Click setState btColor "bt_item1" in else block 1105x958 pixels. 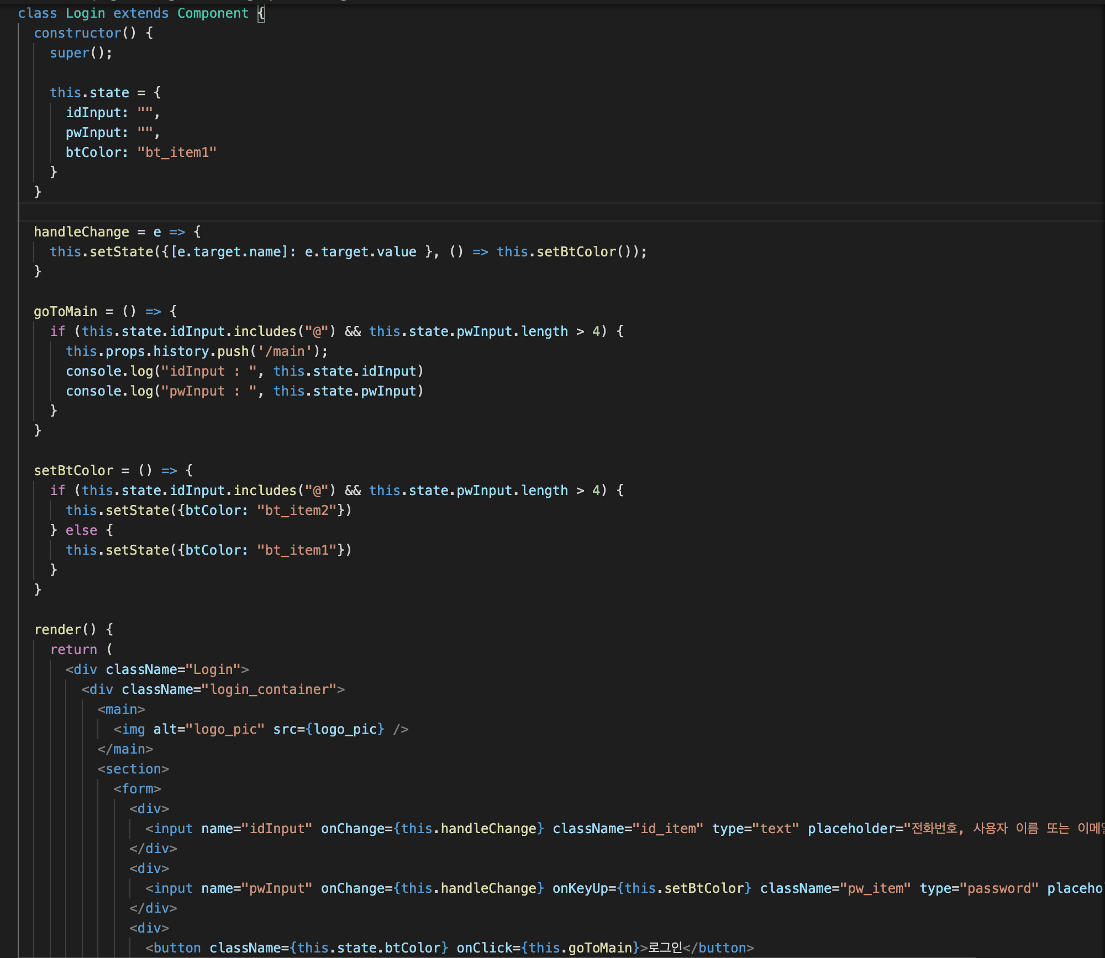click(209, 550)
